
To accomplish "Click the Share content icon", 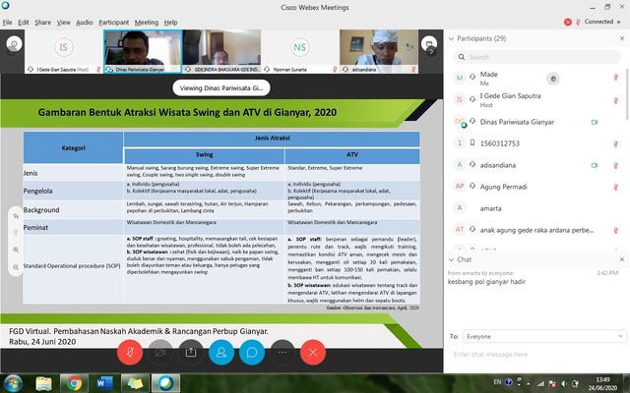I will (x=190, y=351).
